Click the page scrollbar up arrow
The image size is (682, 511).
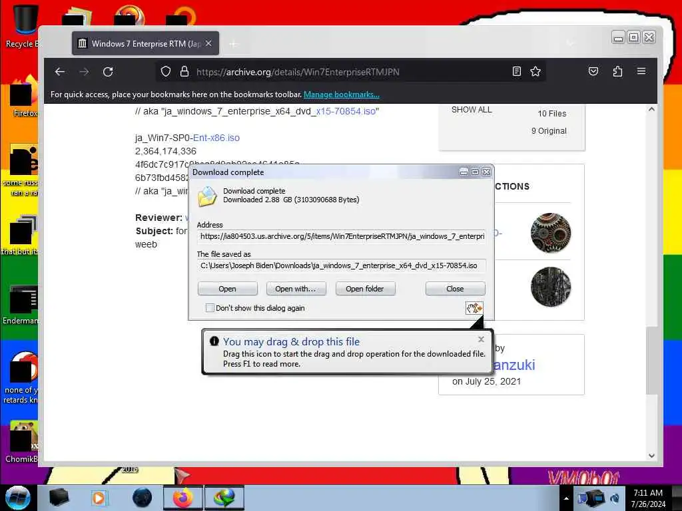(x=651, y=110)
